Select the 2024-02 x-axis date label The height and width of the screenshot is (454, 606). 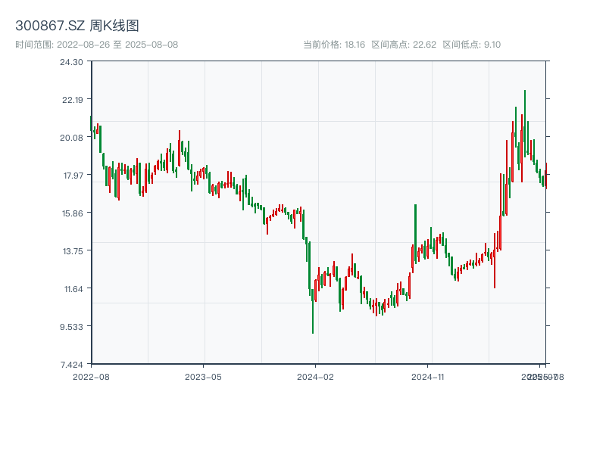316,376
